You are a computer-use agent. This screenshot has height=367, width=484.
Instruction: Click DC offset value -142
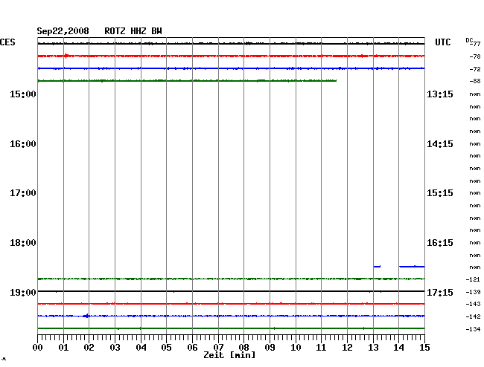(473, 316)
